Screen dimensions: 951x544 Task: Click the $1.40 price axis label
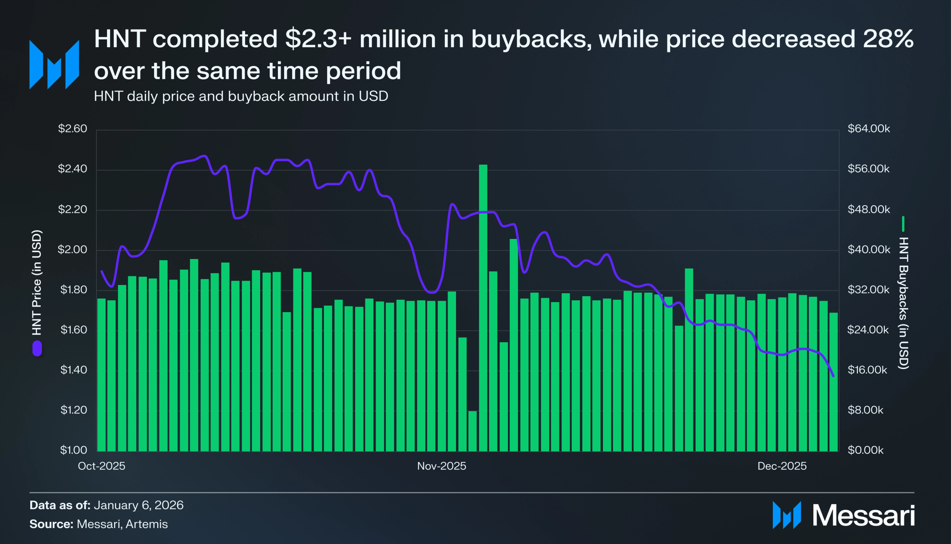[x=73, y=370]
